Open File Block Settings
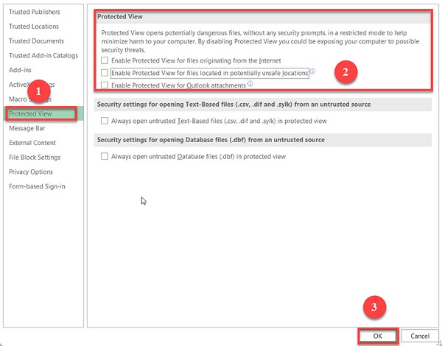The height and width of the screenshot is (346, 442). coord(35,157)
